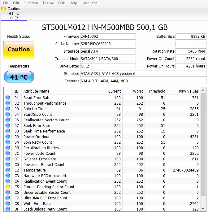
Task: Open the Help menu
Action: click(73, 3)
